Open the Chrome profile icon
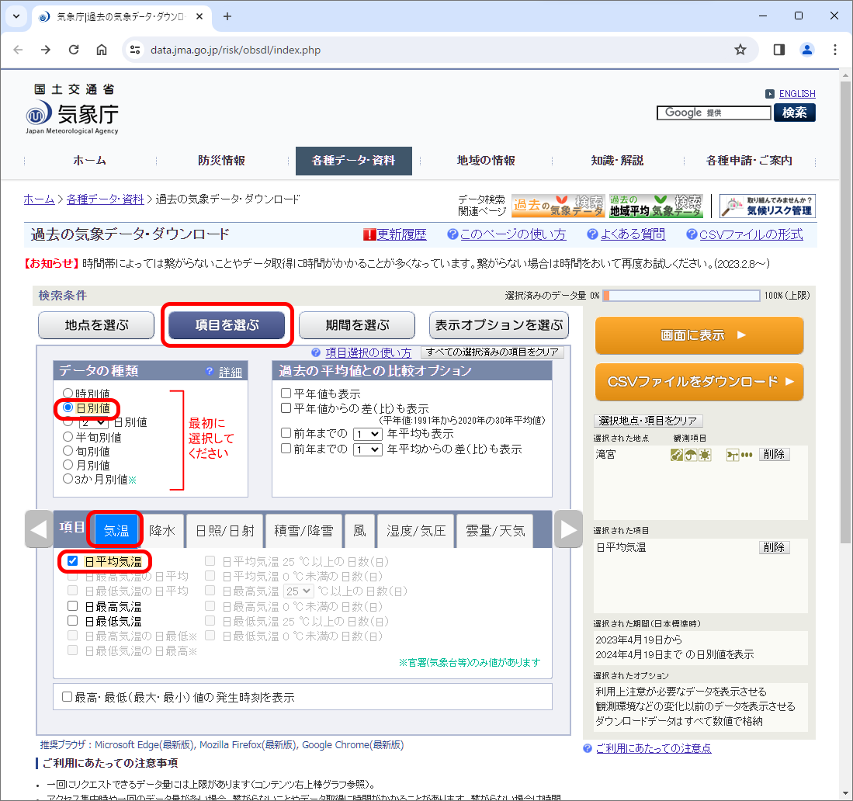The height and width of the screenshot is (801, 853). tap(807, 50)
